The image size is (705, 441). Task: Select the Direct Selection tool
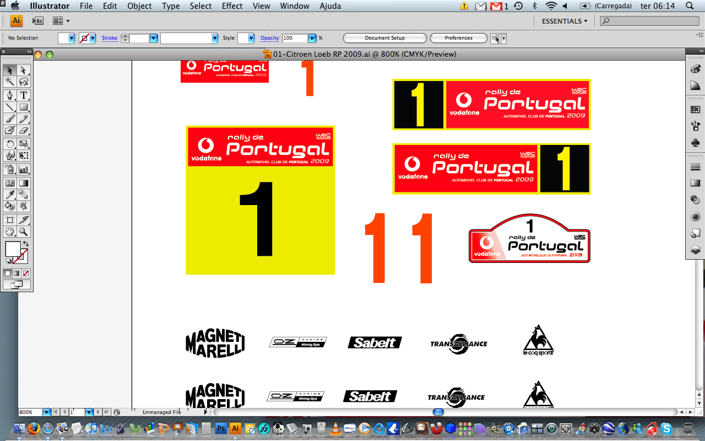pyautogui.click(x=24, y=70)
